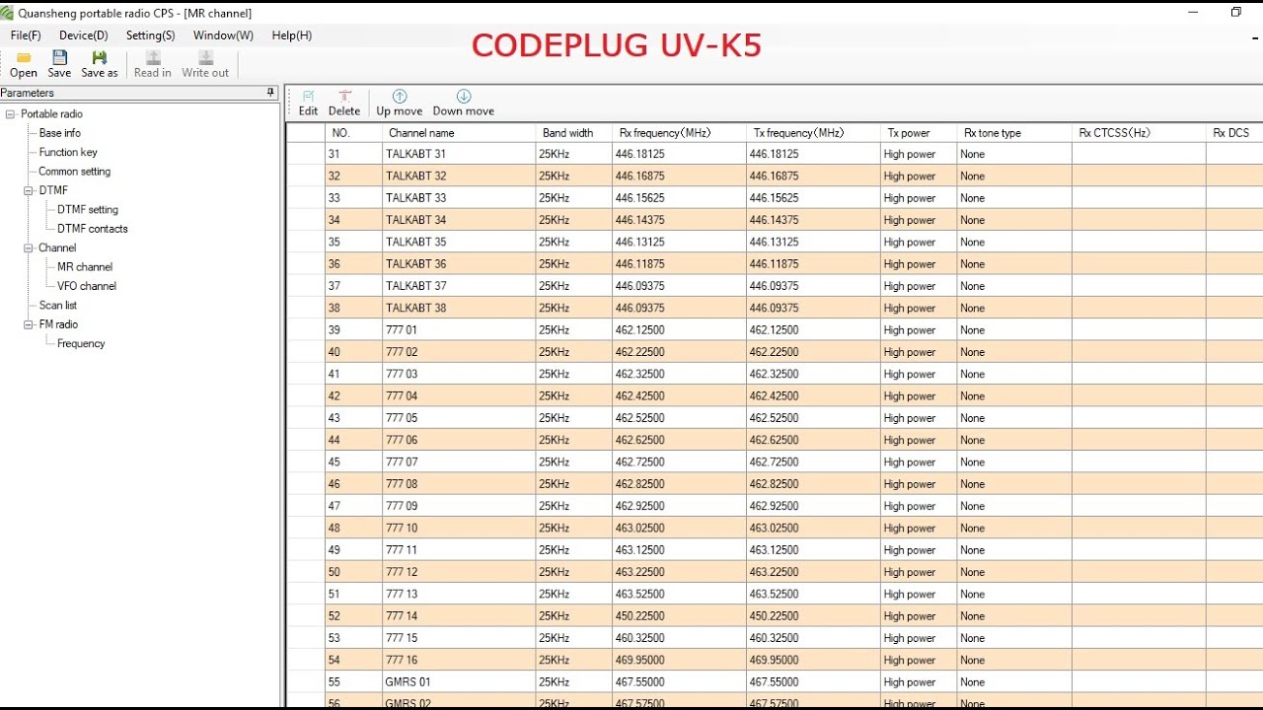Select Base info in the tree

click(x=60, y=133)
